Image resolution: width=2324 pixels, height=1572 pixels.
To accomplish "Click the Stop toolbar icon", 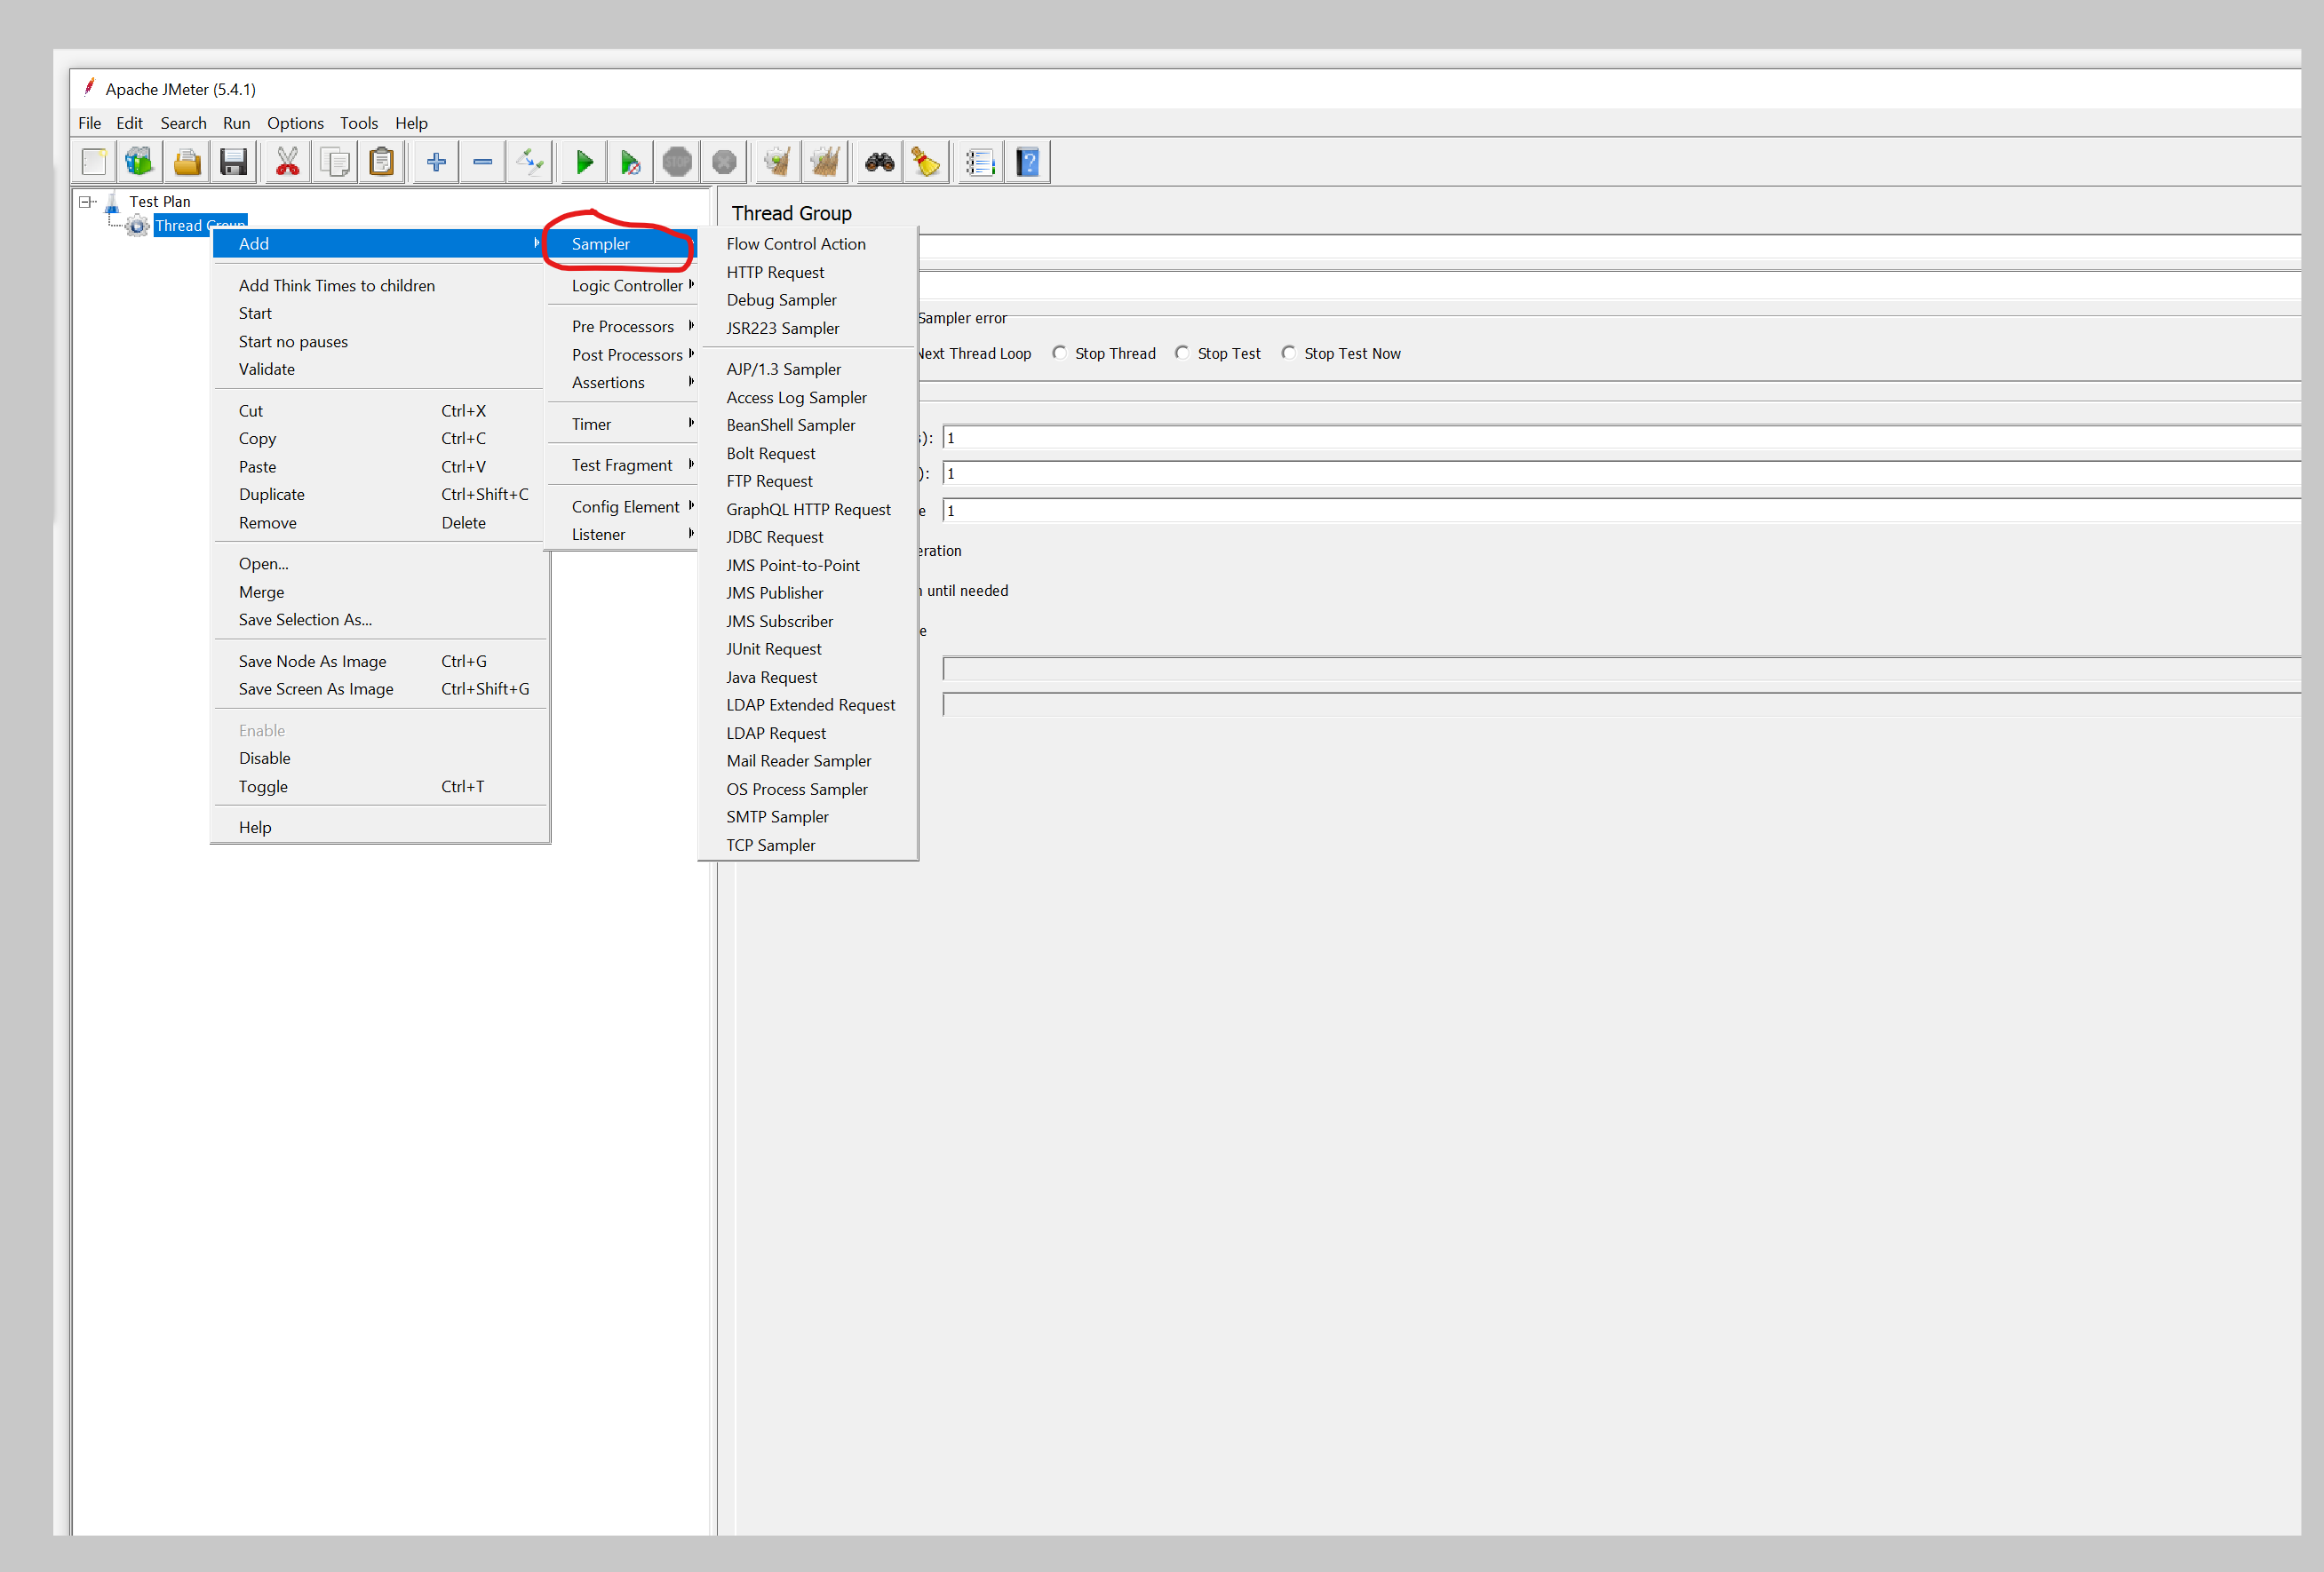I will (678, 162).
